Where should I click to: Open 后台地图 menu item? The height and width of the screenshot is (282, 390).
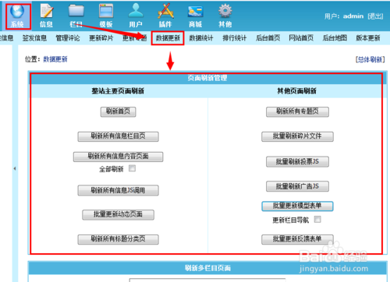[x=335, y=38]
